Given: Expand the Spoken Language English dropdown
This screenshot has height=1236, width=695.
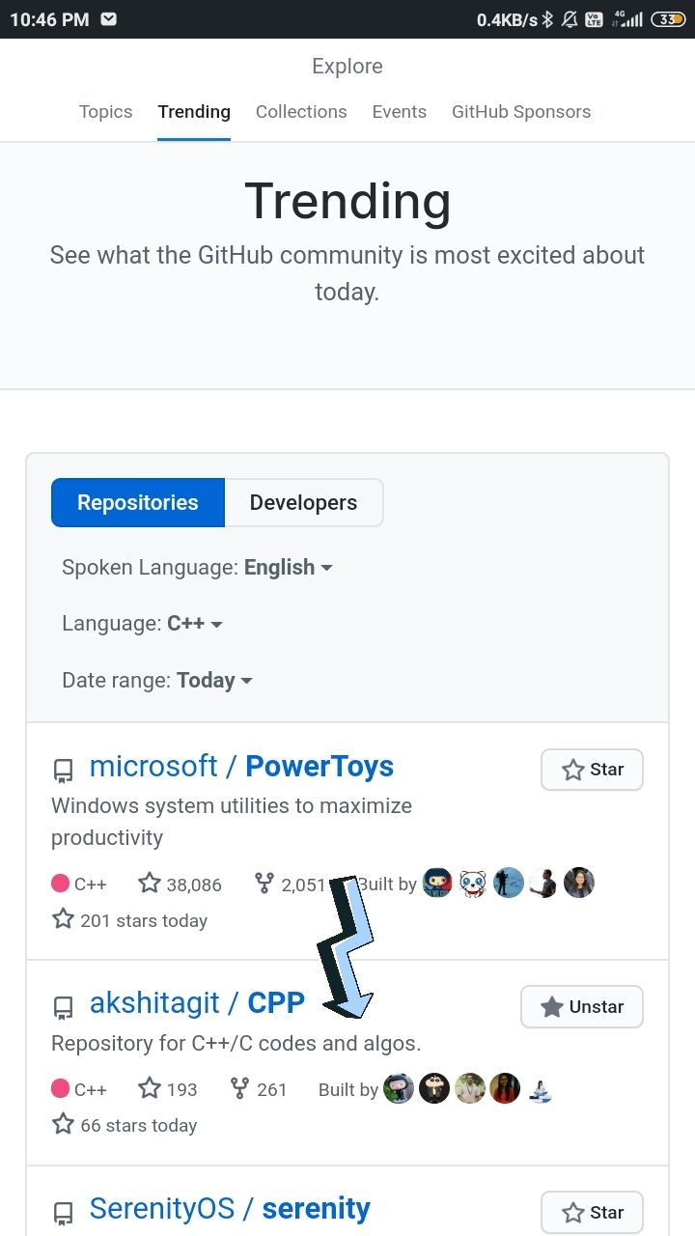Looking at the screenshot, I should [197, 568].
